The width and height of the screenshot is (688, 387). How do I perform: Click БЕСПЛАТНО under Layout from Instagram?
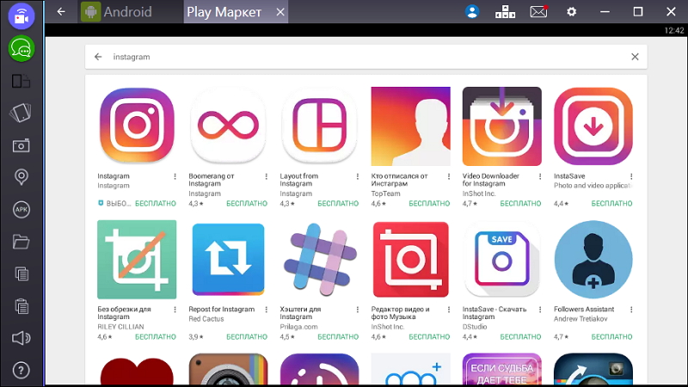click(x=338, y=204)
